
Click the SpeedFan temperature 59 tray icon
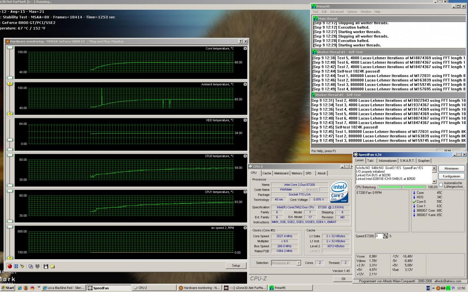click(x=453, y=288)
